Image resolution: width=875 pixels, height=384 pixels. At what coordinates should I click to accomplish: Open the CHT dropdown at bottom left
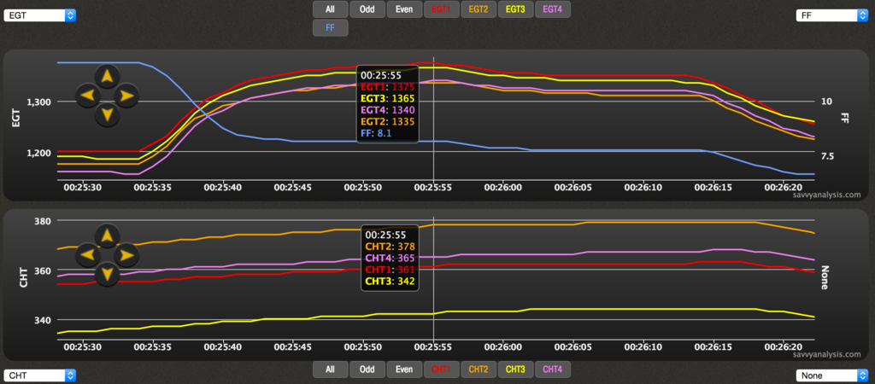[x=40, y=375]
